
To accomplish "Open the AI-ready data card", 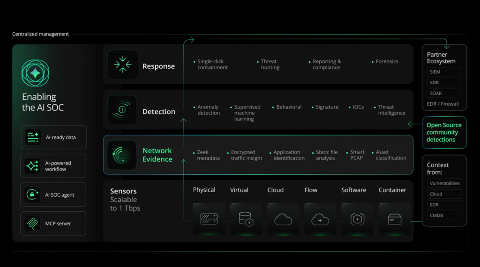I will click(53, 137).
